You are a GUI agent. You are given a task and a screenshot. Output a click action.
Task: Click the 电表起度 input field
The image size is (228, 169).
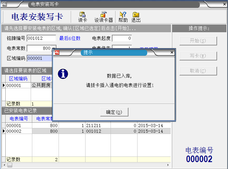pyautogui.click(x=122, y=38)
